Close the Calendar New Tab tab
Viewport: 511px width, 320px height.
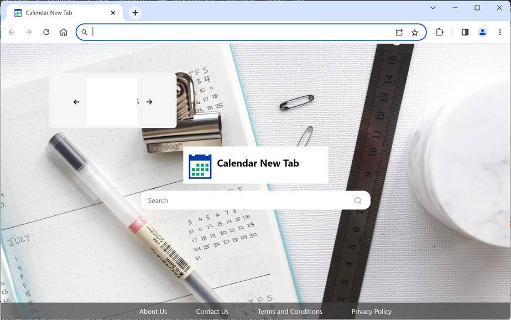pyautogui.click(x=113, y=13)
